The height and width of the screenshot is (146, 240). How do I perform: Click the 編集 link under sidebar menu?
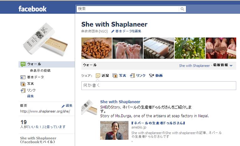30,96
